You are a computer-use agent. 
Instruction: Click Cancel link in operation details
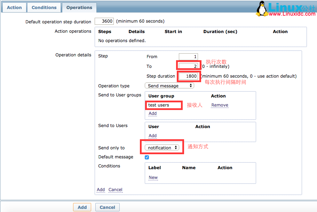pyautogui.click(x=115, y=190)
